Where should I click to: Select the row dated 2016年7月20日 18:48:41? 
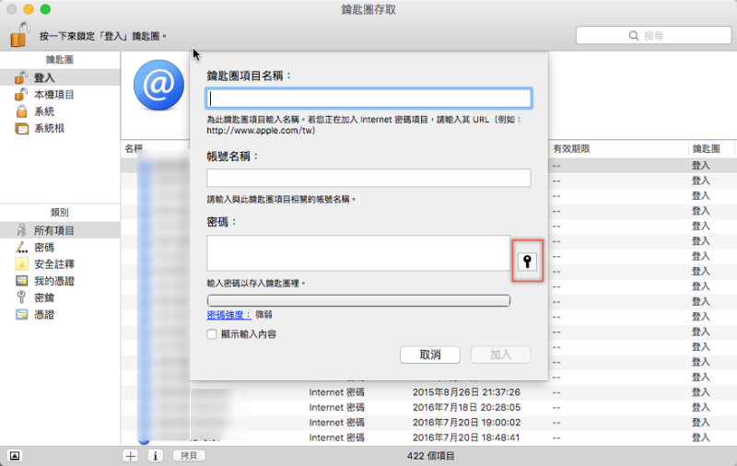(428, 437)
